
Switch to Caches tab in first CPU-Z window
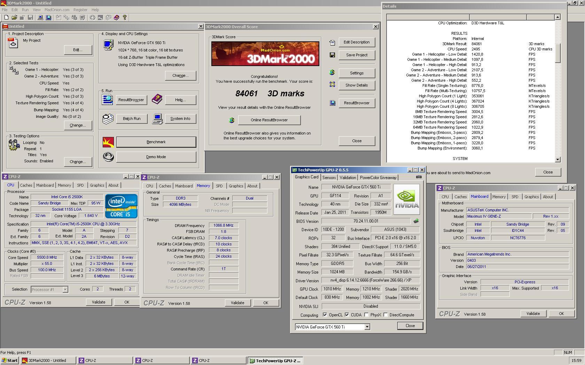click(26, 185)
